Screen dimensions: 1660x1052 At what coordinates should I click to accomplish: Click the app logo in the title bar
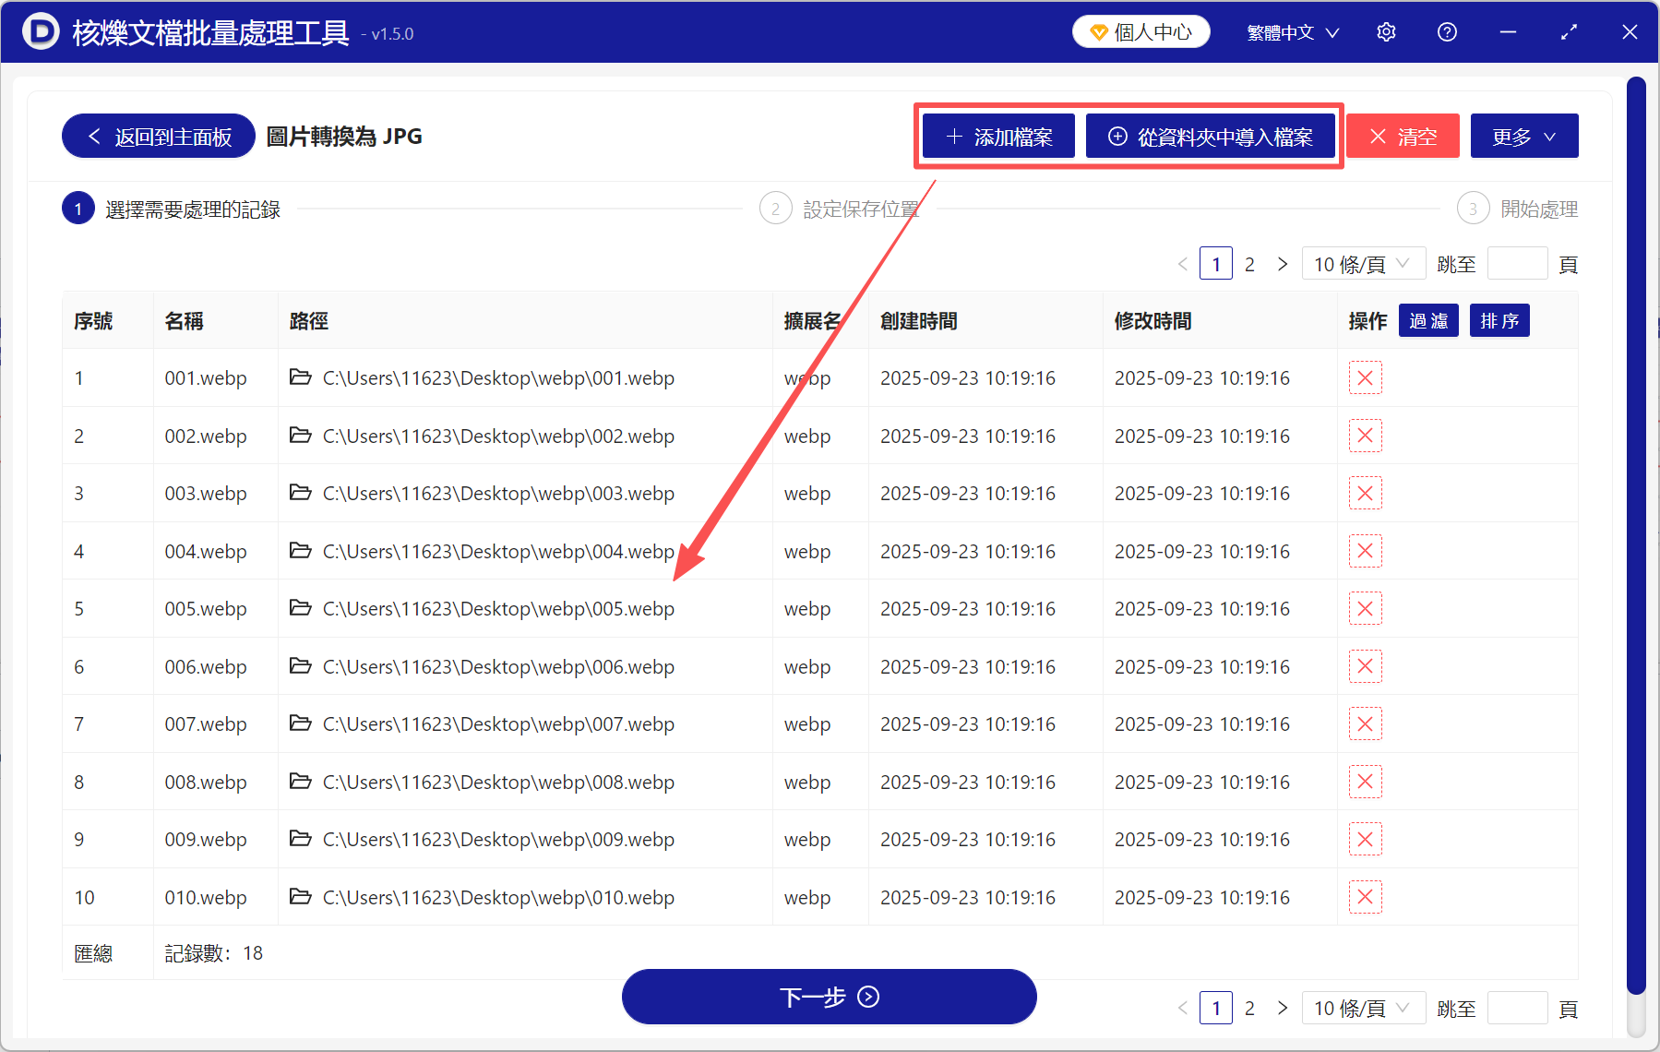click(x=39, y=31)
